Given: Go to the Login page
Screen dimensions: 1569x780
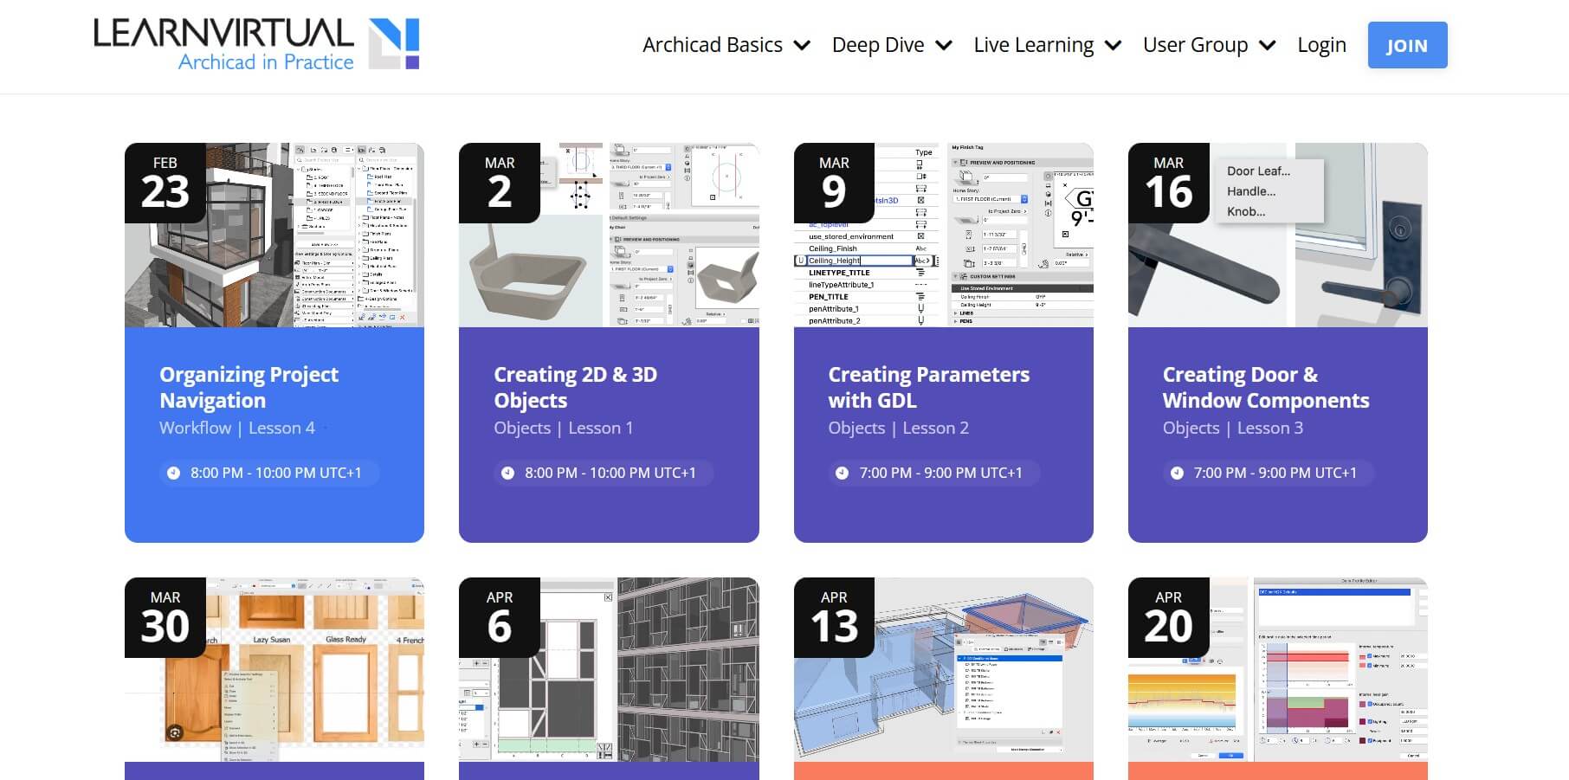Looking at the screenshot, I should 1321,45.
